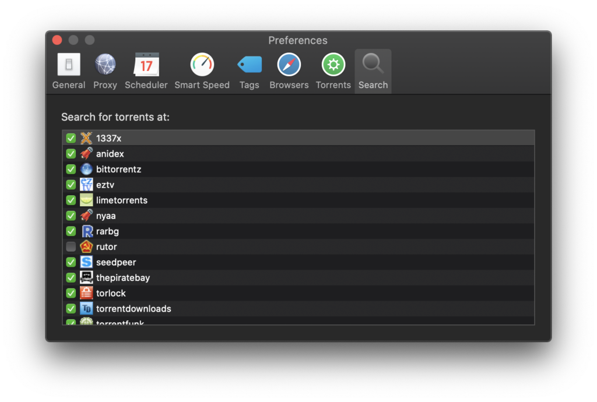
Task: Open the Smart Speed gauge icon
Action: coord(202,64)
